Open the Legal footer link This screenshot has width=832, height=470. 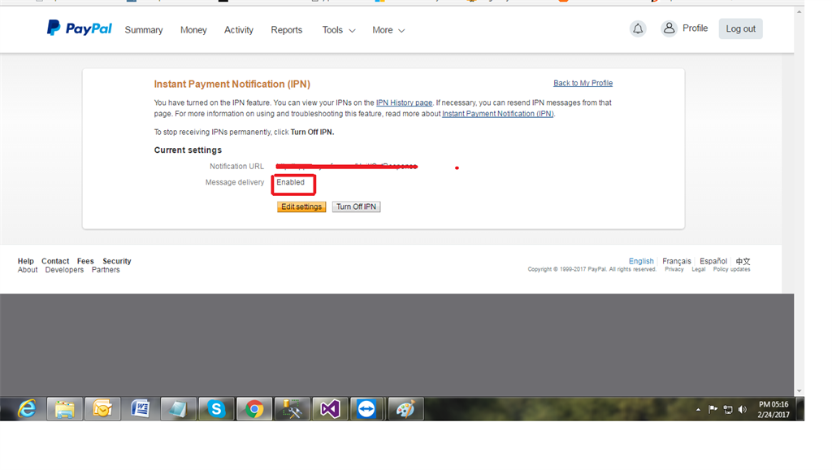(698, 269)
